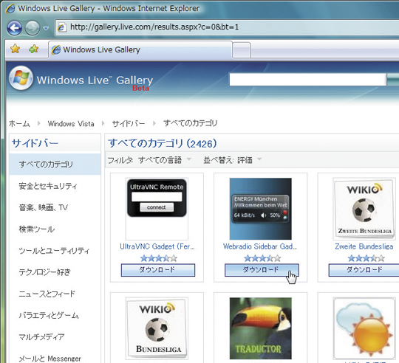Select バラエティとゲーム category

pyautogui.click(x=49, y=315)
